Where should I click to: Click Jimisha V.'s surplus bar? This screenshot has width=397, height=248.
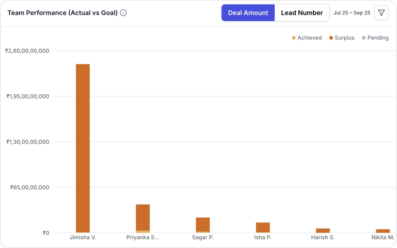83,148
